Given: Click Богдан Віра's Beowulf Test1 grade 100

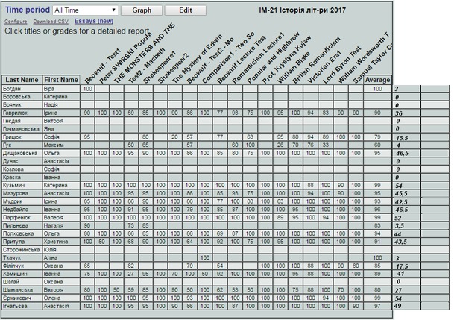Looking at the screenshot, I should pos(87,89).
